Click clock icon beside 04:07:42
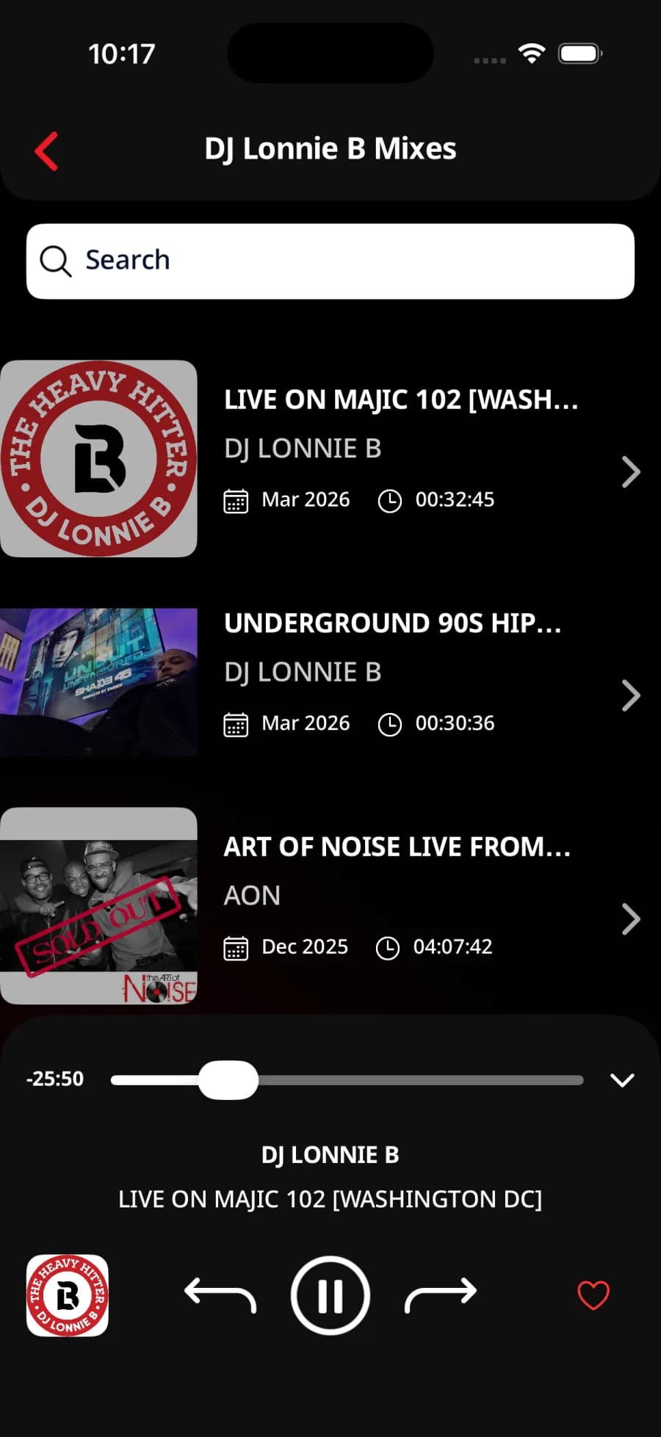This screenshot has width=661, height=1437. click(x=387, y=948)
